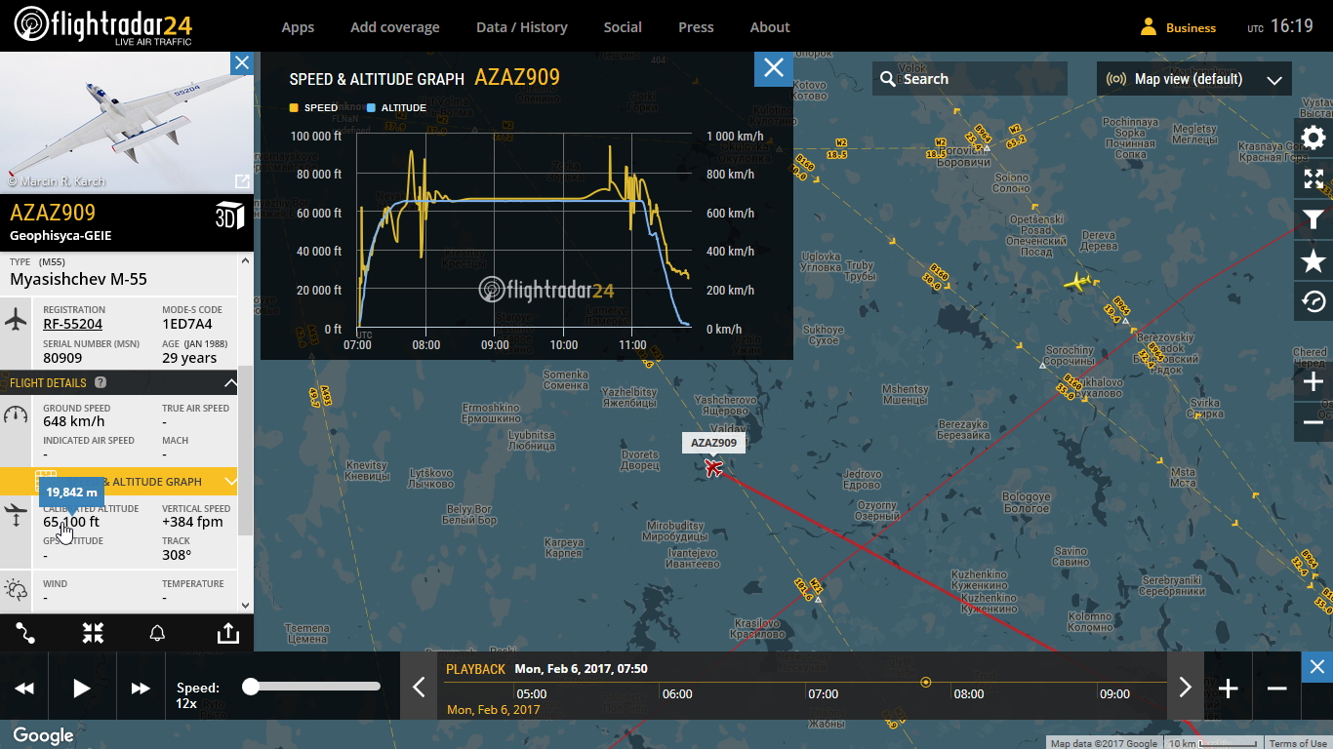Click the wind weather icon
Viewport: 1333px width, 749px height.
[16, 589]
